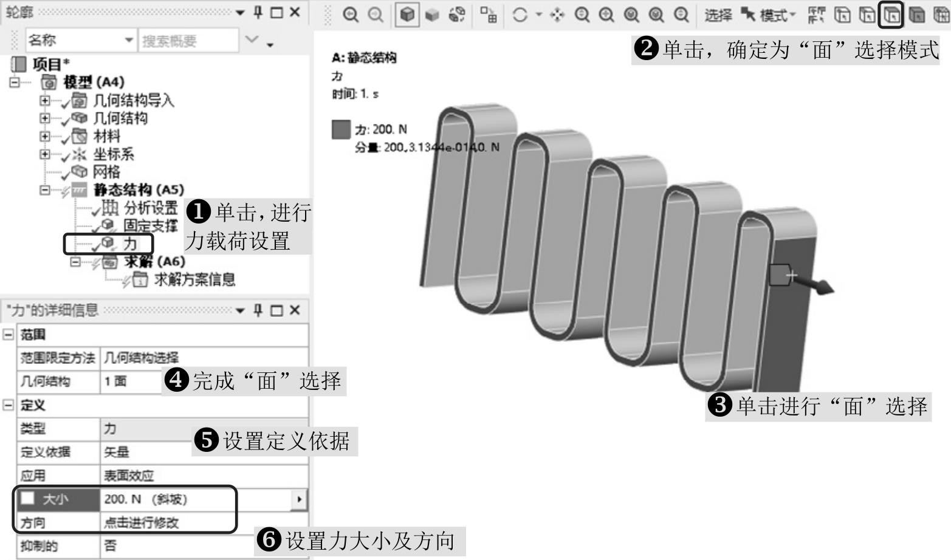951x560 pixels.
Task: Click the 几何结构选择 scoping method cell
Action: coord(204,358)
